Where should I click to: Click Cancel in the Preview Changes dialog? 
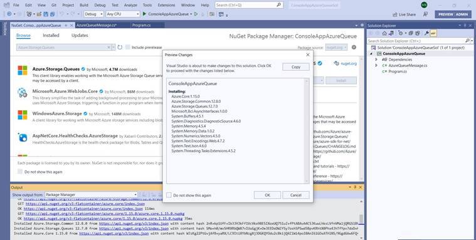tap(296, 195)
